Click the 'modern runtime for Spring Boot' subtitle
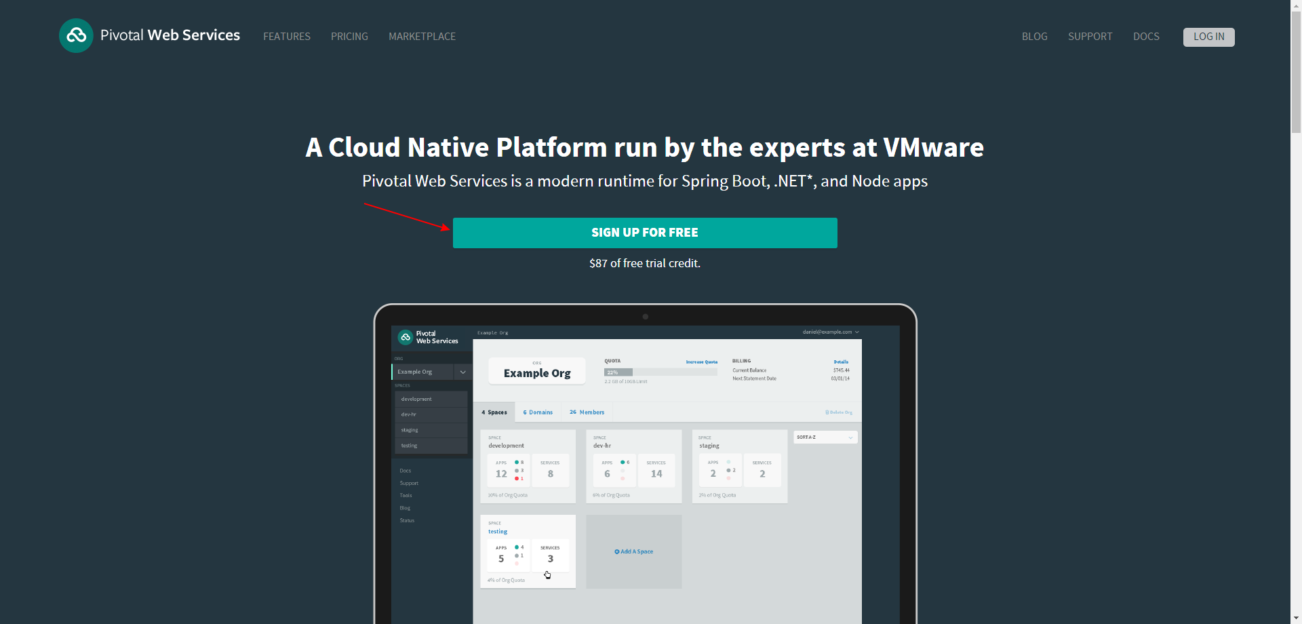 tap(645, 181)
